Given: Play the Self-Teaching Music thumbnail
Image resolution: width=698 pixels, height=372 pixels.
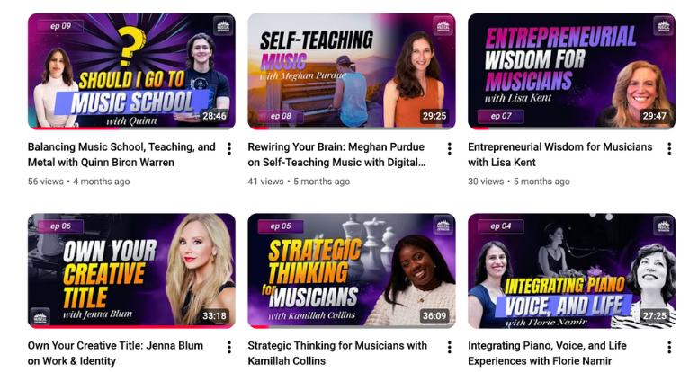Looking at the screenshot, I should click(352, 71).
